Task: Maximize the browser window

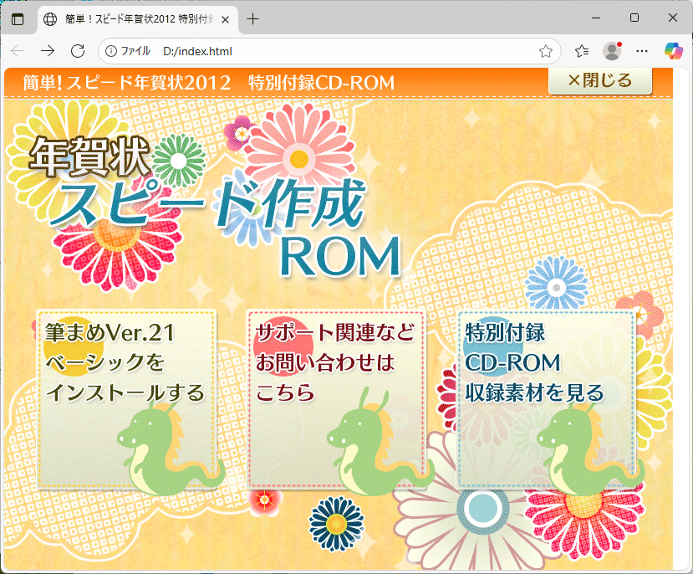Action: click(x=634, y=18)
